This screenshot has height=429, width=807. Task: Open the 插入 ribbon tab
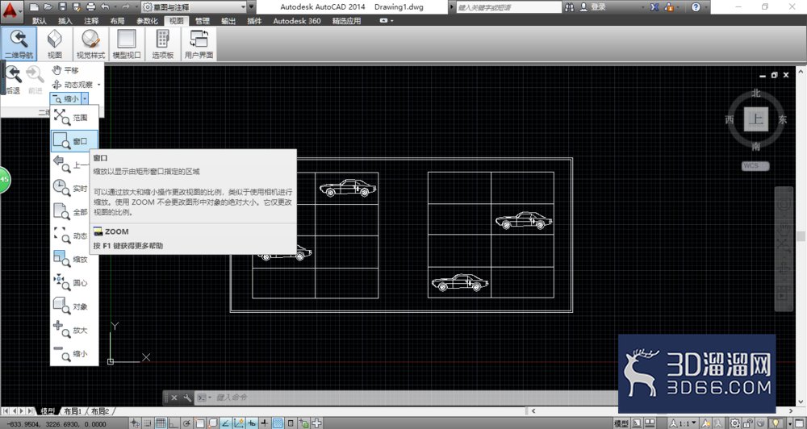(x=65, y=21)
